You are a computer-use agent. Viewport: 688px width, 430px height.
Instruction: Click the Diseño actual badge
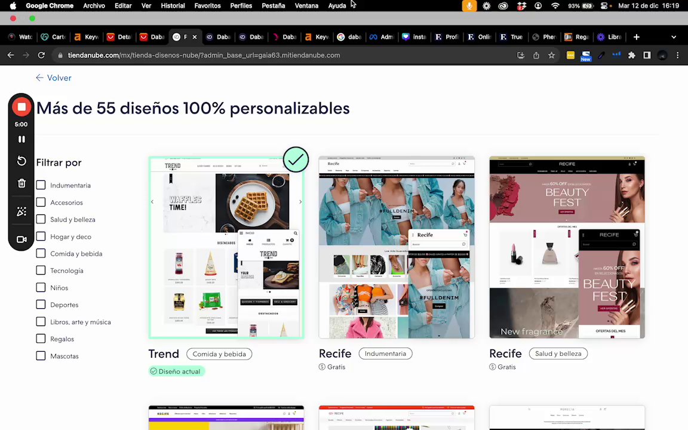(x=177, y=371)
